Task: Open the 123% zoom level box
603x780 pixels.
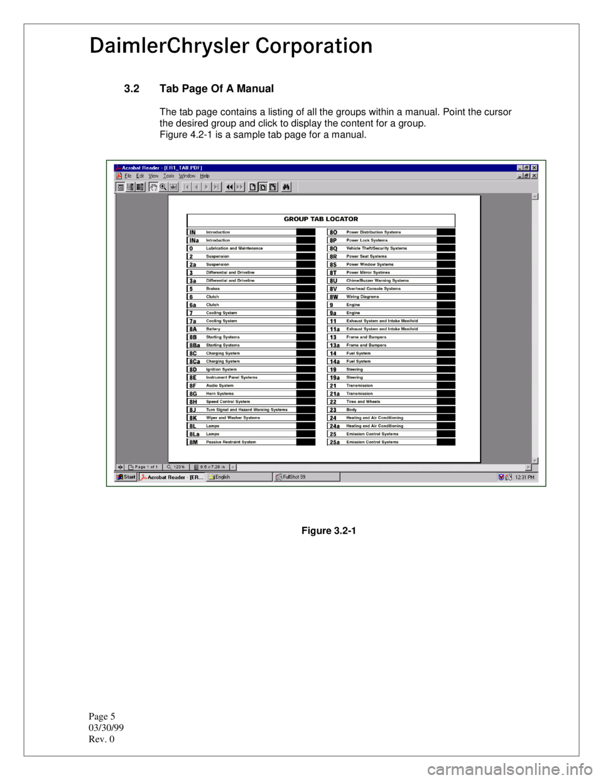Action: (x=176, y=467)
